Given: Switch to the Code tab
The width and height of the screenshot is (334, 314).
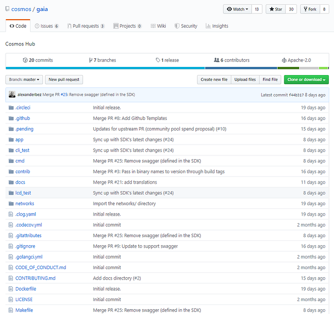Looking at the screenshot, I should pos(18,26).
